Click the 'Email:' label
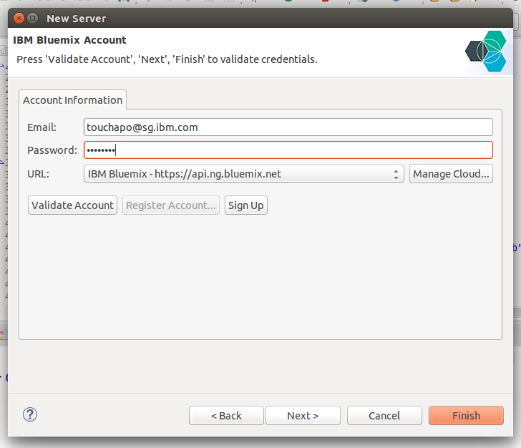The width and height of the screenshot is (521, 448). tap(42, 127)
